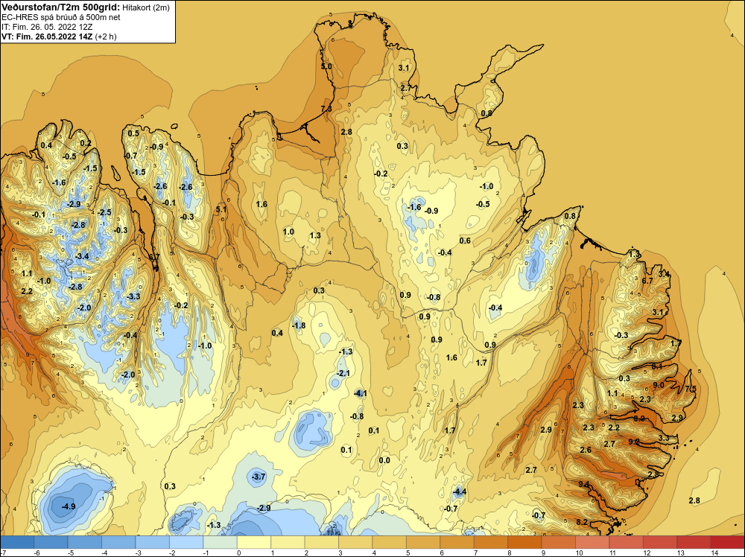745x557 pixels.
Task: Click the temperature value '-2.5'
Action: 104,212
